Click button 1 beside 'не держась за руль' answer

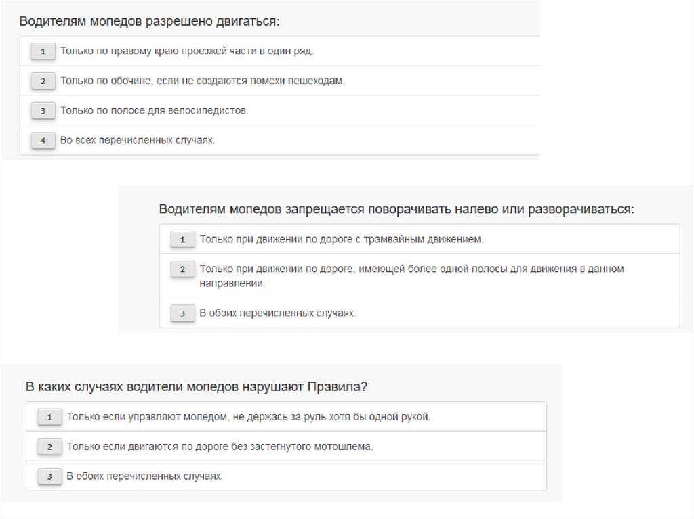(x=49, y=418)
